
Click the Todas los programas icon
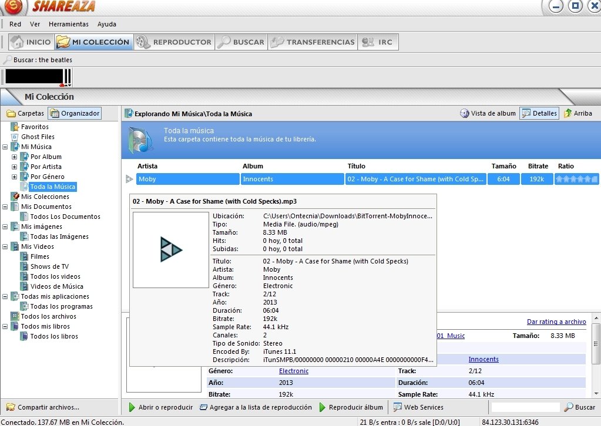[24, 306]
